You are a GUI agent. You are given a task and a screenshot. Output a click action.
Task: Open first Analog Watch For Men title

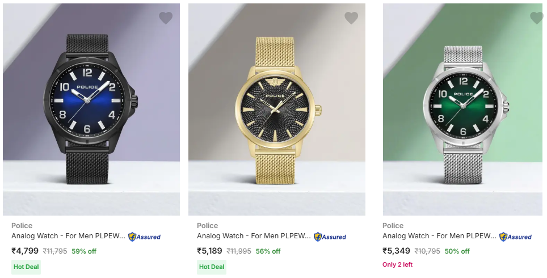[68, 236]
